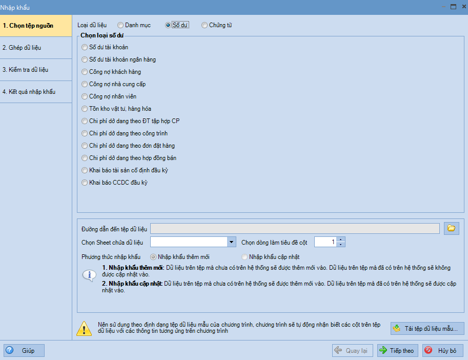This screenshot has height=360, width=468.
Task: Click the blue info speech bubble icon
Action: coord(89,275)
